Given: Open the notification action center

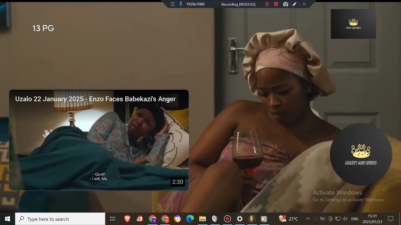Looking at the screenshot, I should pos(390,219).
